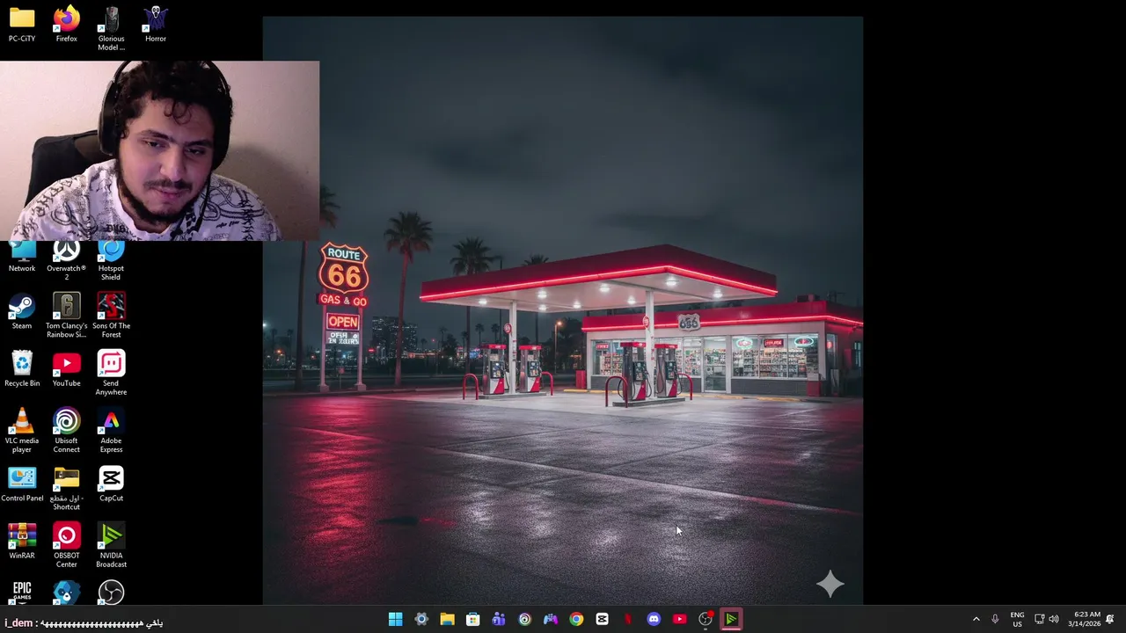Open the Send Anywhere shortcut
Image resolution: width=1126 pixels, height=633 pixels.
tap(111, 373)
